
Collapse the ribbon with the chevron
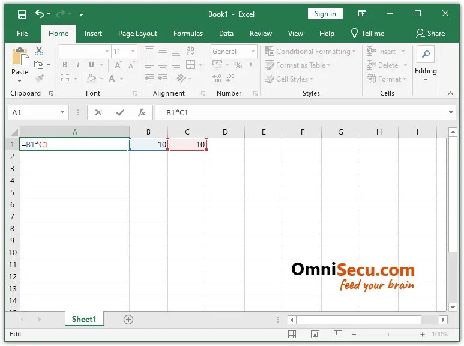(450, 93)
